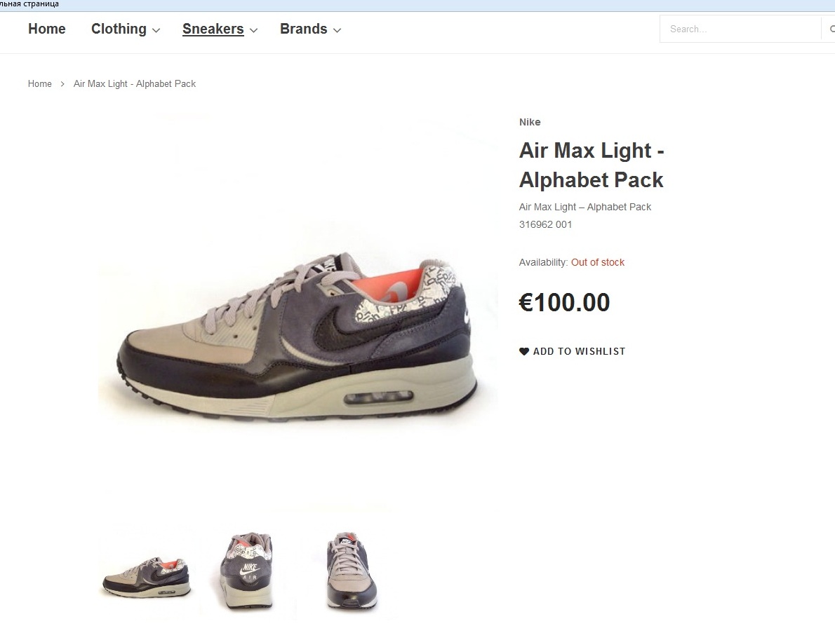Open the Brands menu item
The image size is (835, 626).
coord(304,29)
